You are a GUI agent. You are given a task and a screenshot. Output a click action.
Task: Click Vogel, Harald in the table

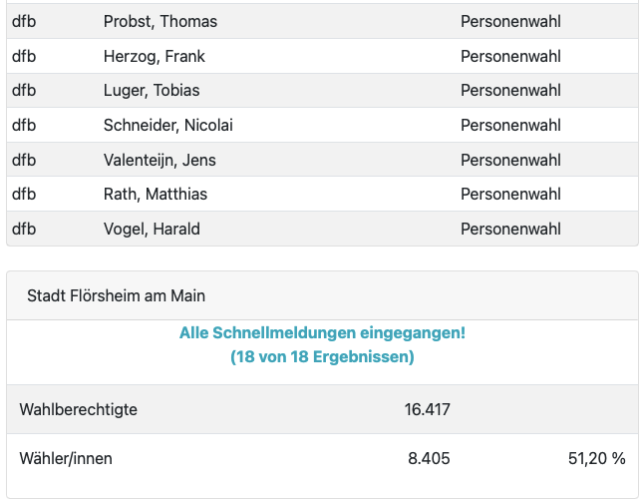tap(152, 230)
